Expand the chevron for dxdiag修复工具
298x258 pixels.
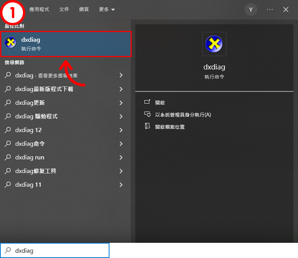[121, 171]
